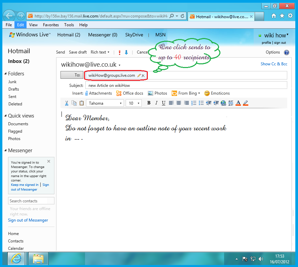Insert Attachments with paperclip

pyautogui.click(x=98, y=93)
